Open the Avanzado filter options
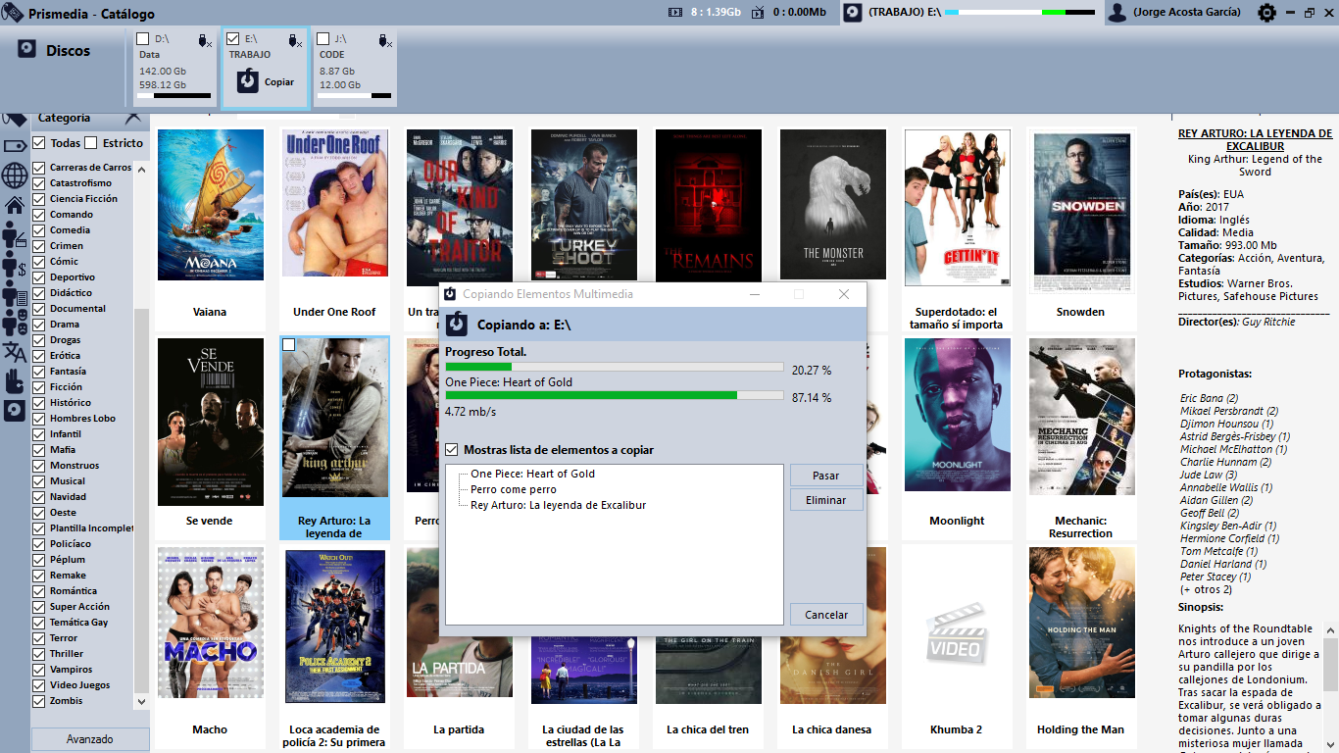This screenshot has height=753, width=1339. tap(90, 739)
